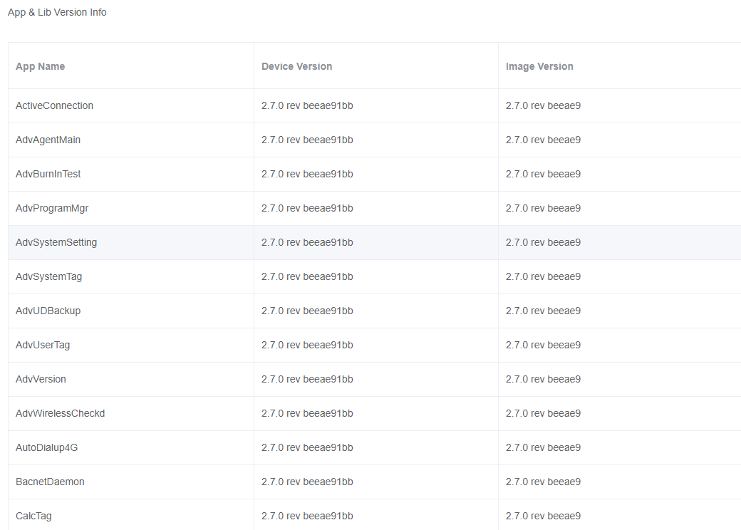
Task: Click the AdvBurnInTest app entry
Action: [x=48, y=174]
